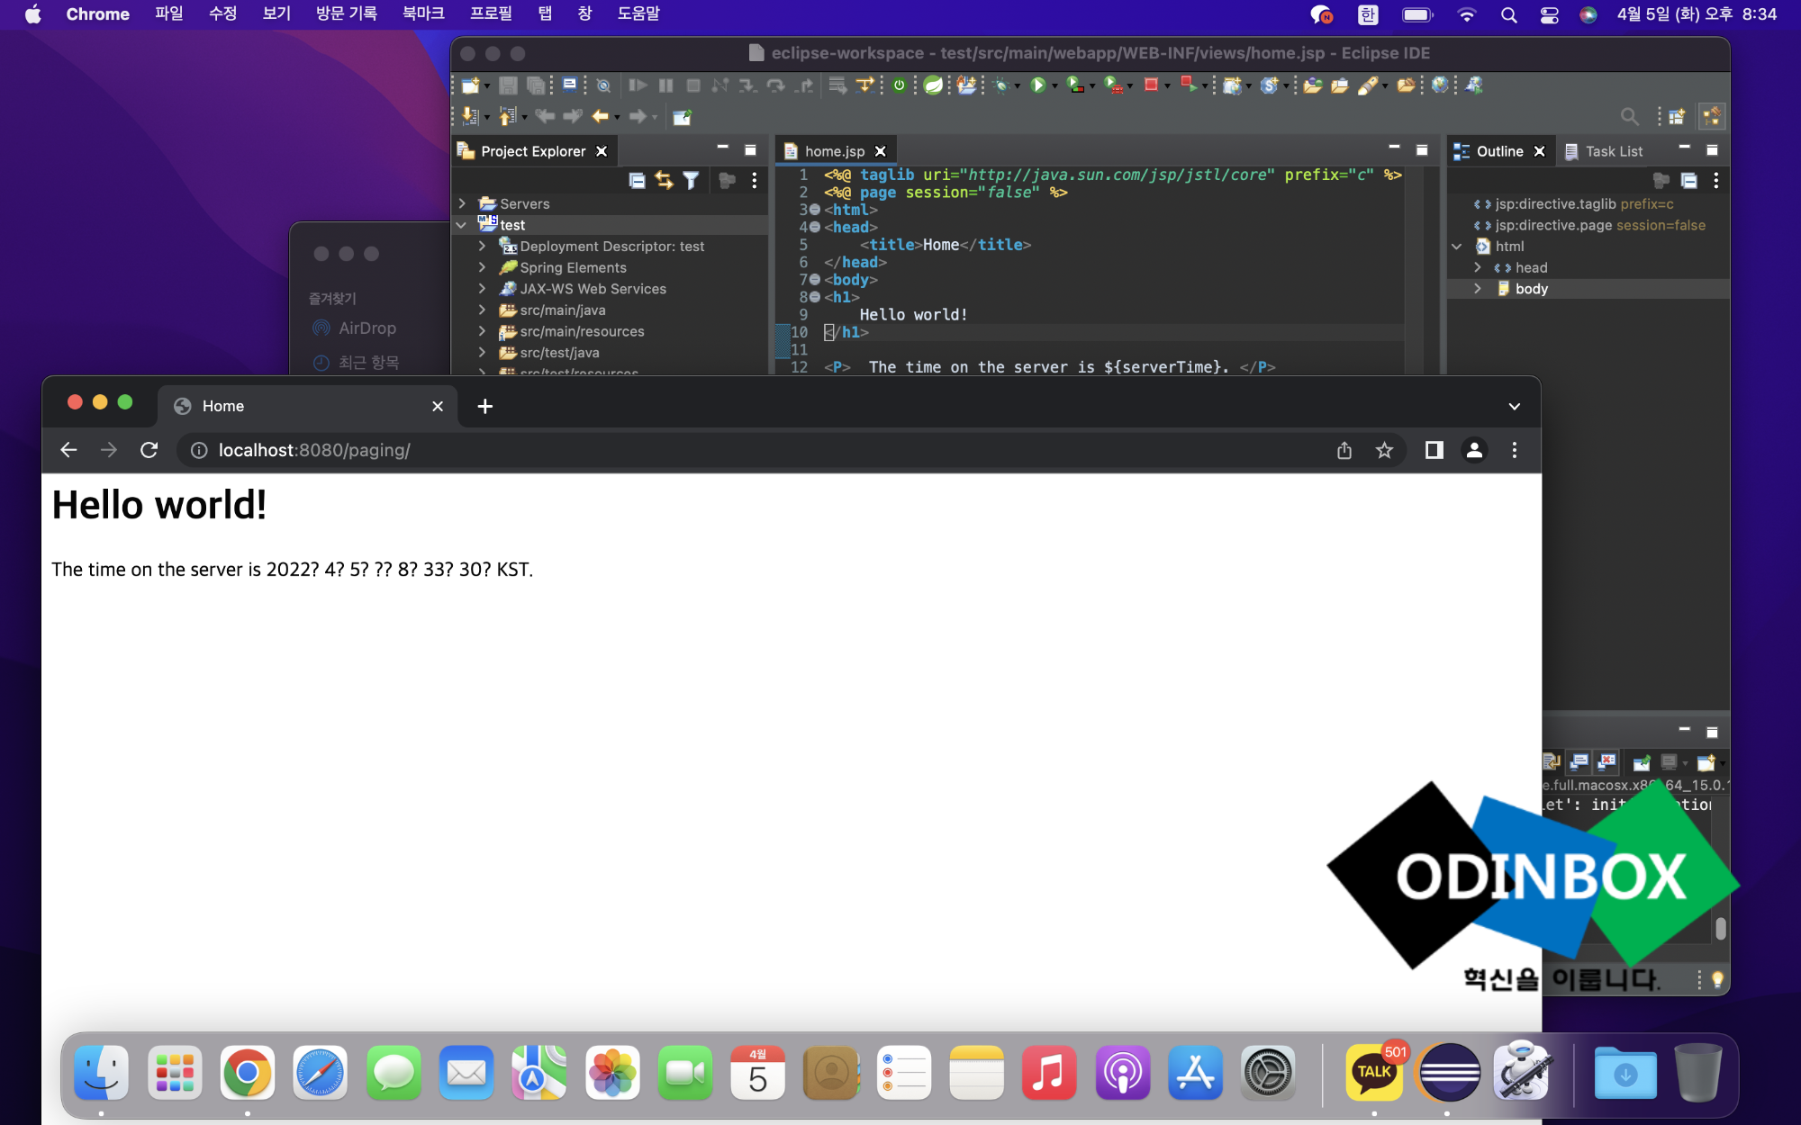Toggle Chrome side panel button

tap(1434, 450)
